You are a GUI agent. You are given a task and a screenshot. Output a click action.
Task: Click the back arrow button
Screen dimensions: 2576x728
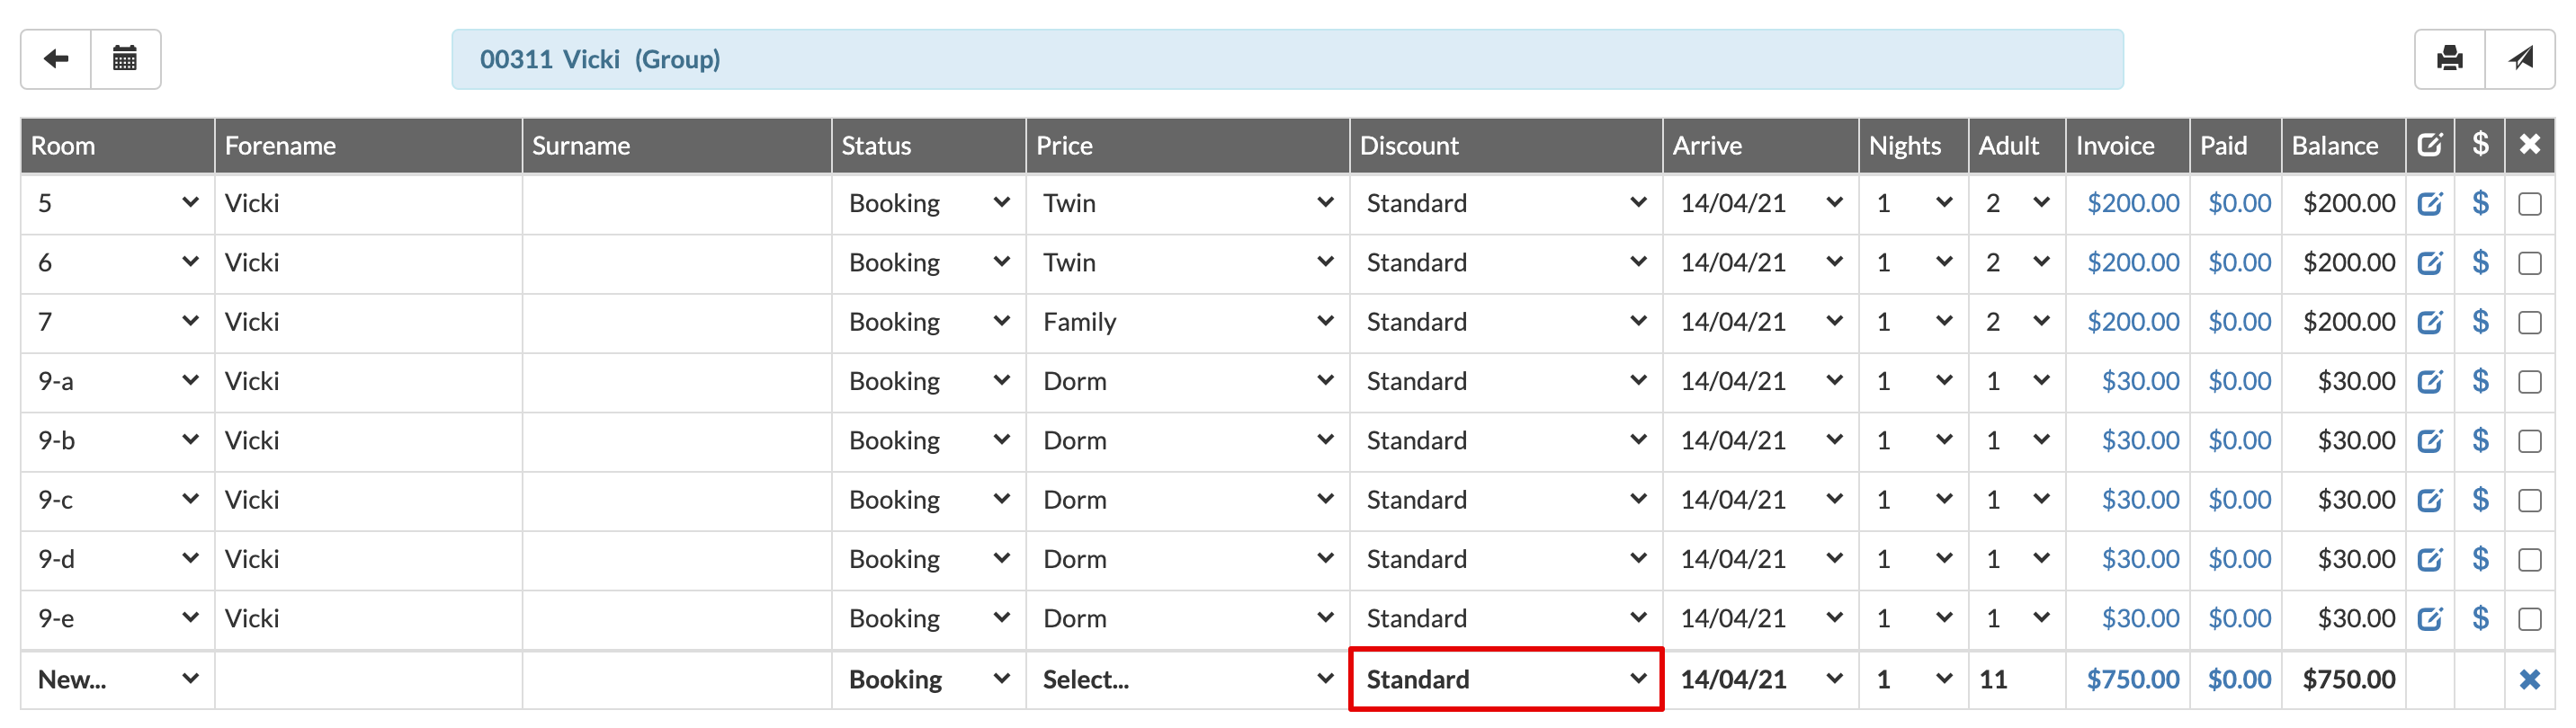tap(56, 59)
